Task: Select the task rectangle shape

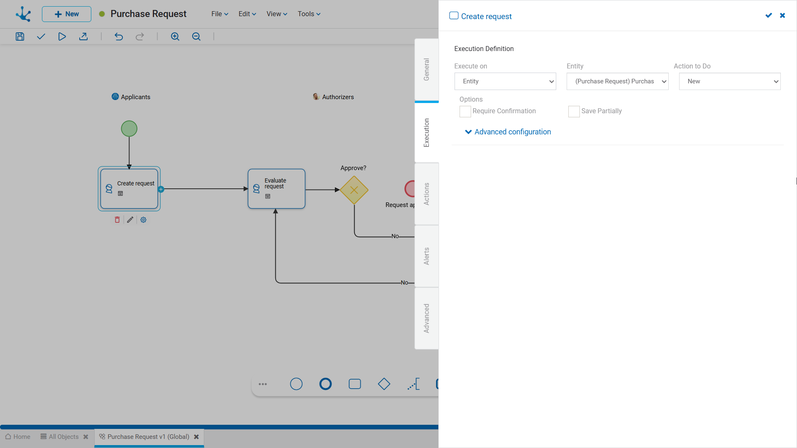Action: 355,384
